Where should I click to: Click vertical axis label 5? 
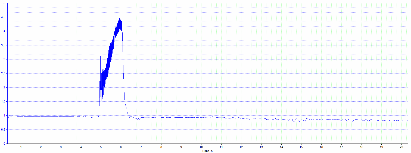click(4, 3)
